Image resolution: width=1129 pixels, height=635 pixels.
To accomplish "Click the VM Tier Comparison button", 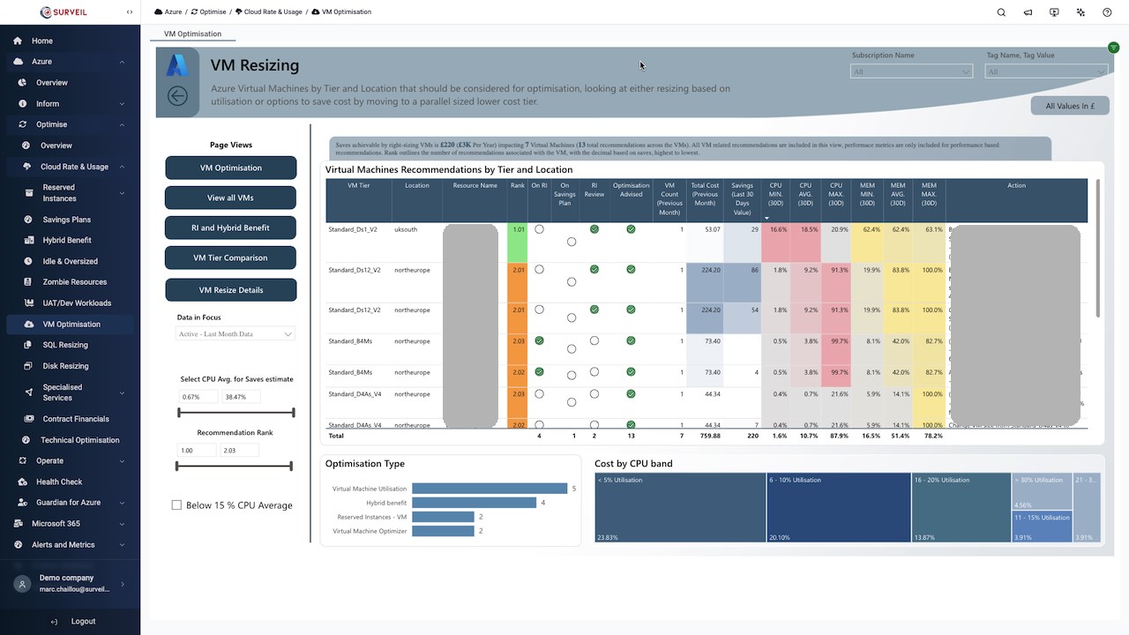I will pos(230,258).
